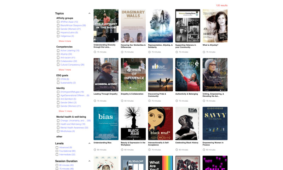Collapse the Levels filter section
This screenshot has width=283, height=170.
[x=89, y=143]
